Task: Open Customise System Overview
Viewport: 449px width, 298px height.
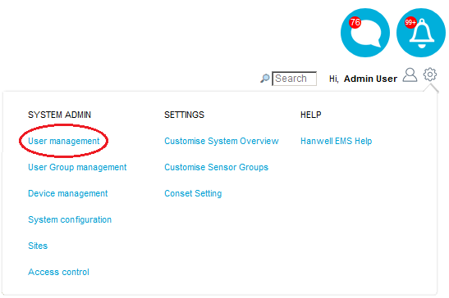Action: (222, 141)
